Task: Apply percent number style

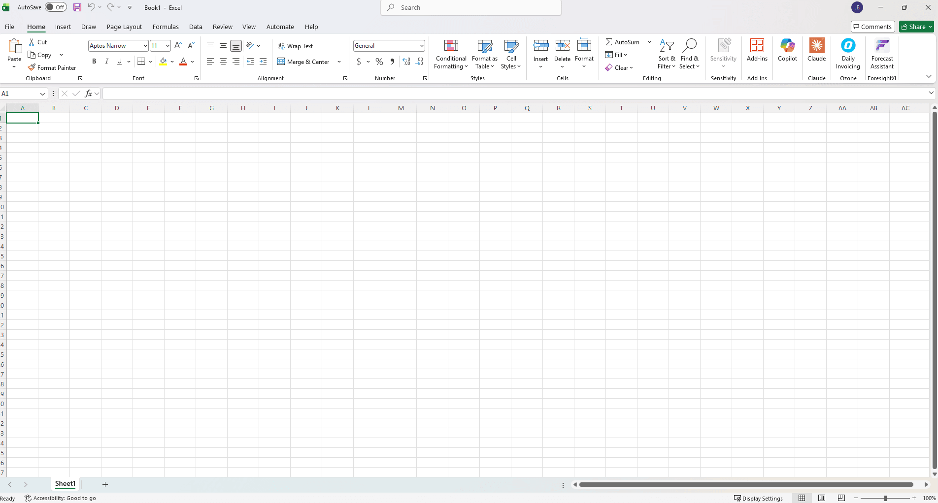Action: pos(379,62)
